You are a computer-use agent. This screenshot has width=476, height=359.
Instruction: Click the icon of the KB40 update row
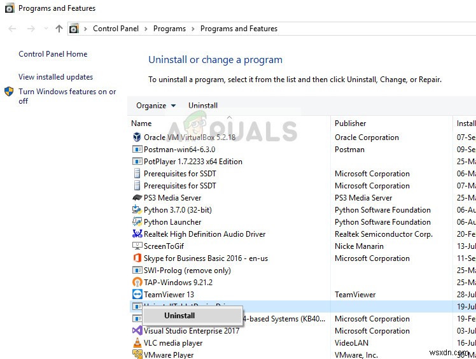137,319
